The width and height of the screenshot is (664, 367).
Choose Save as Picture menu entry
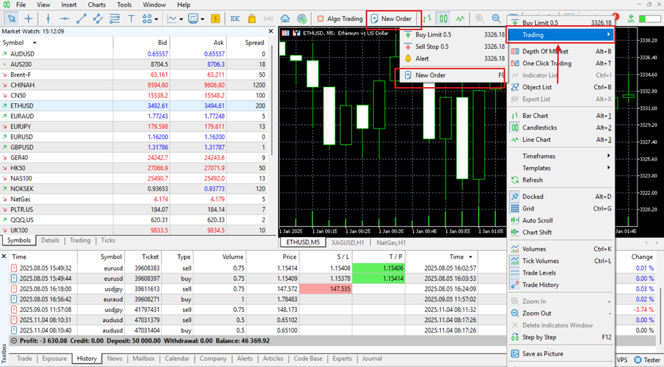[x=542, y=353]
